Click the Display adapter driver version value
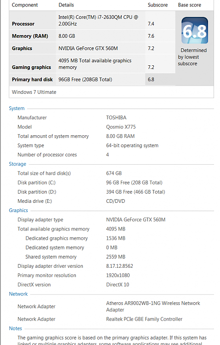 119,266
